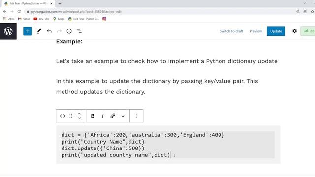Open the block options three-dot menu
This screenshot has width=315, height=177.
(136, 116)
